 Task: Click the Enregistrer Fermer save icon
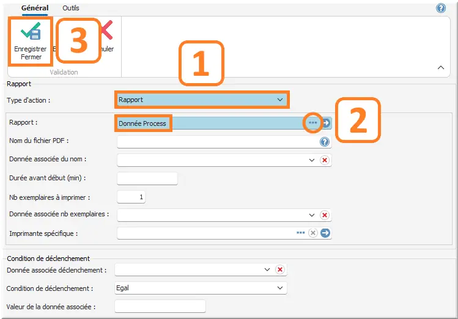click(x=31, y=32)
